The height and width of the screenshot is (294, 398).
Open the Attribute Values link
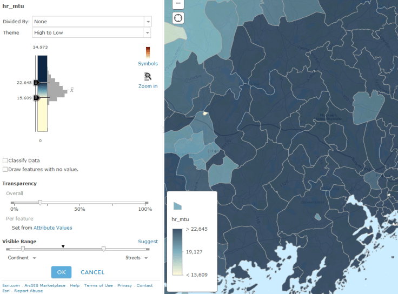(x=52, y=228)
